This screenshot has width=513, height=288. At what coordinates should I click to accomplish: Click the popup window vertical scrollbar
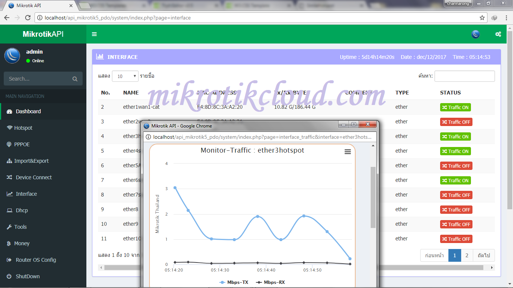pyautogui.click(x=373, y=197)
